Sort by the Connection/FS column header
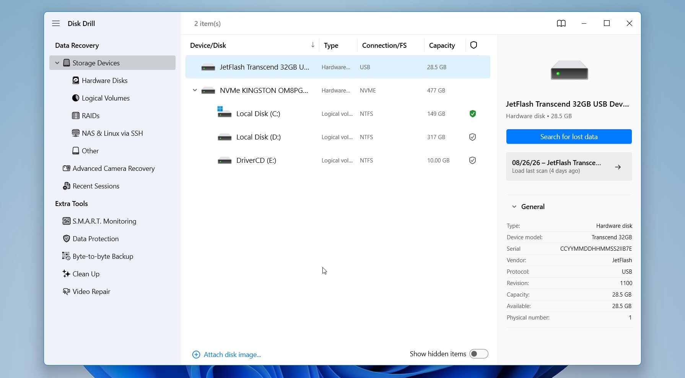 384,45
